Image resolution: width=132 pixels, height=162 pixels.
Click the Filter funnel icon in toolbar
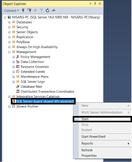click(x=41, y=11)
